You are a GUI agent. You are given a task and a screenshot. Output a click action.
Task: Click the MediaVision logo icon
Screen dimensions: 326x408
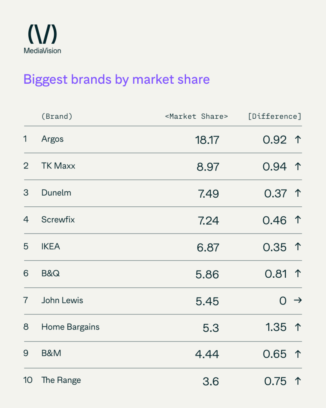(42, 34)
